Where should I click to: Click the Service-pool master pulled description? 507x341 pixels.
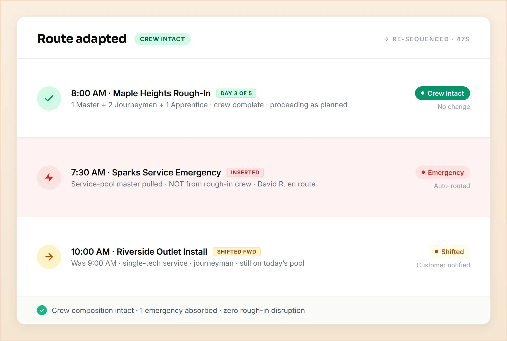[193, 184]
